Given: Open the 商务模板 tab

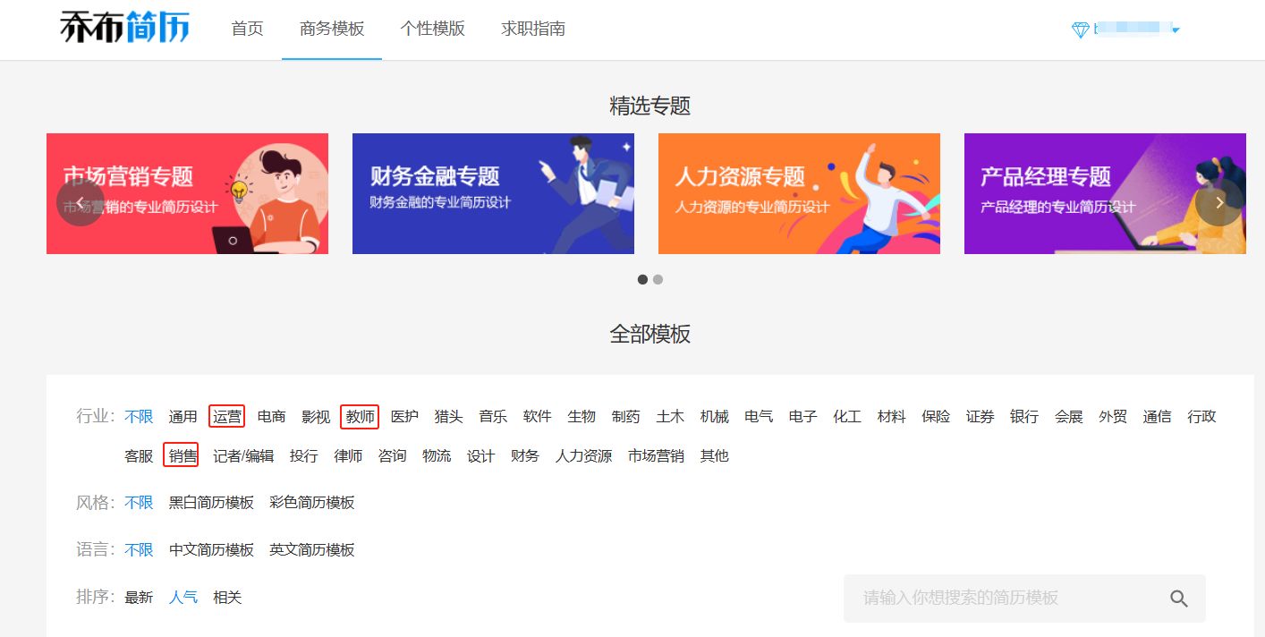Looking at the screenshot, I should (332, 29).
